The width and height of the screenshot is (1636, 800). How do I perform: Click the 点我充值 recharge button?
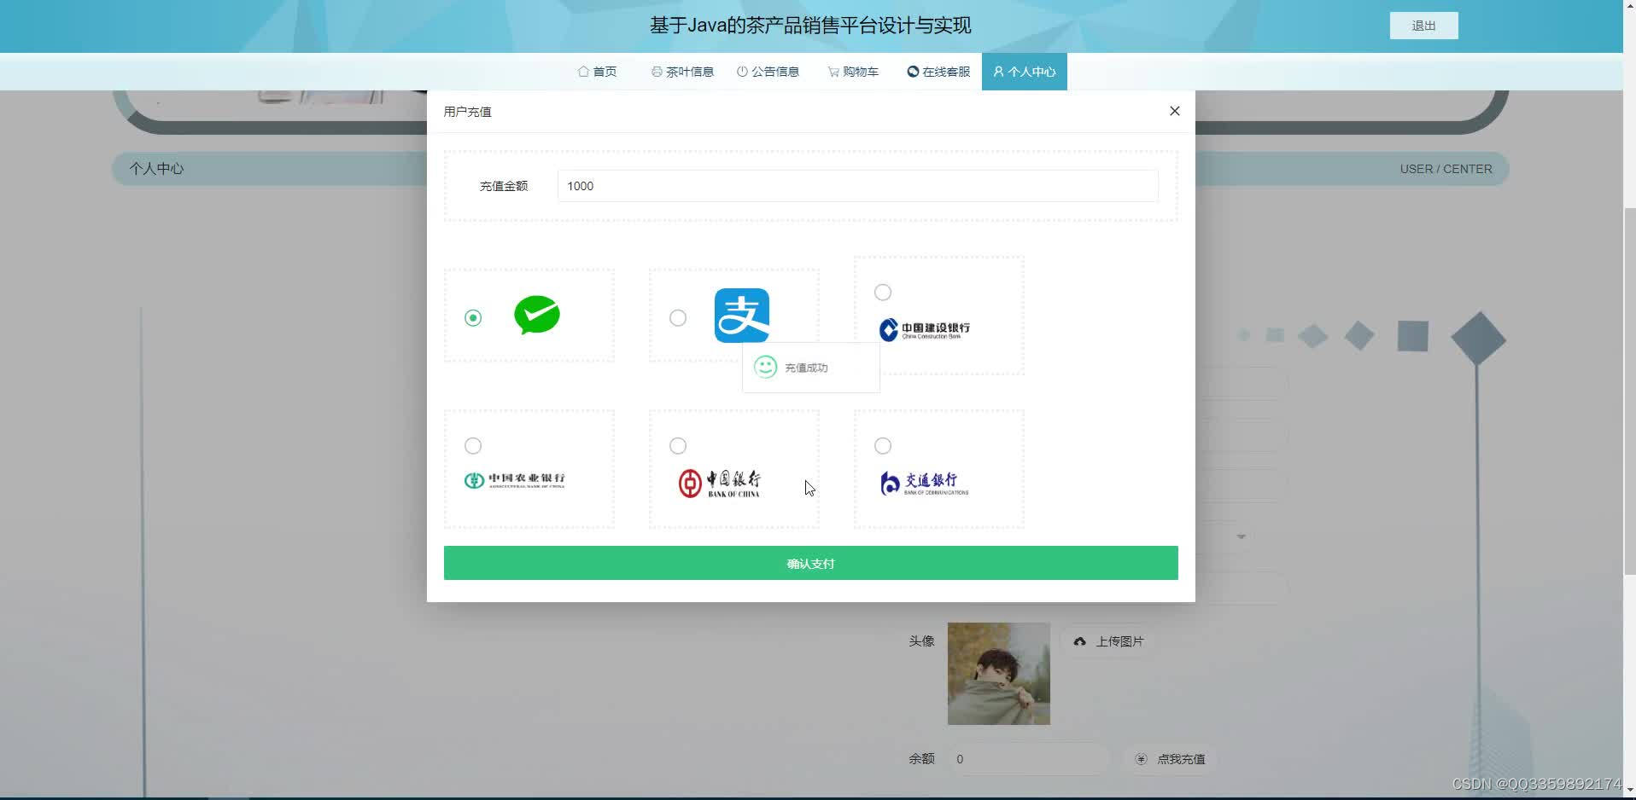pos(1170,759)
